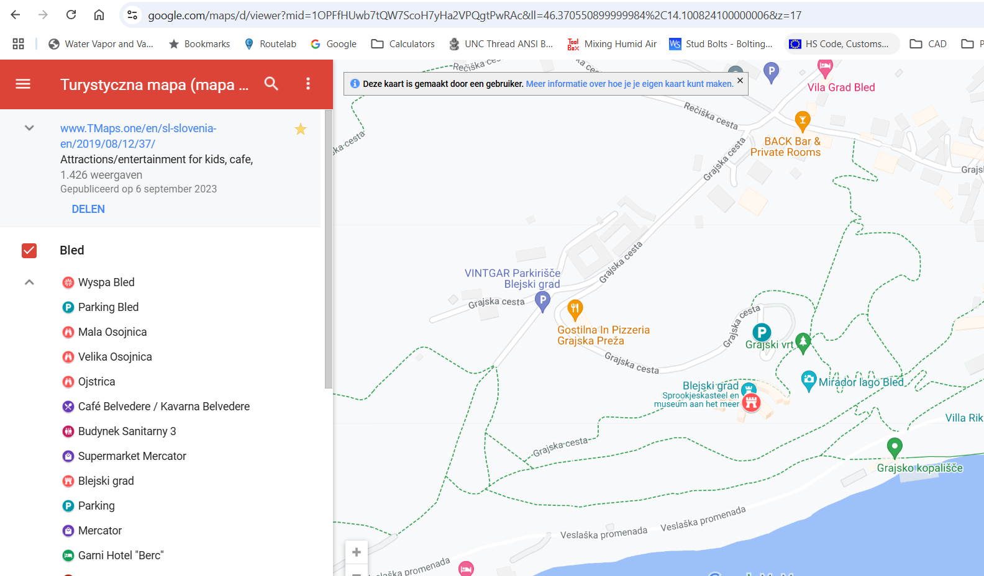Go forward in browser history
The image size is (984, 576).
pos(43,15)
